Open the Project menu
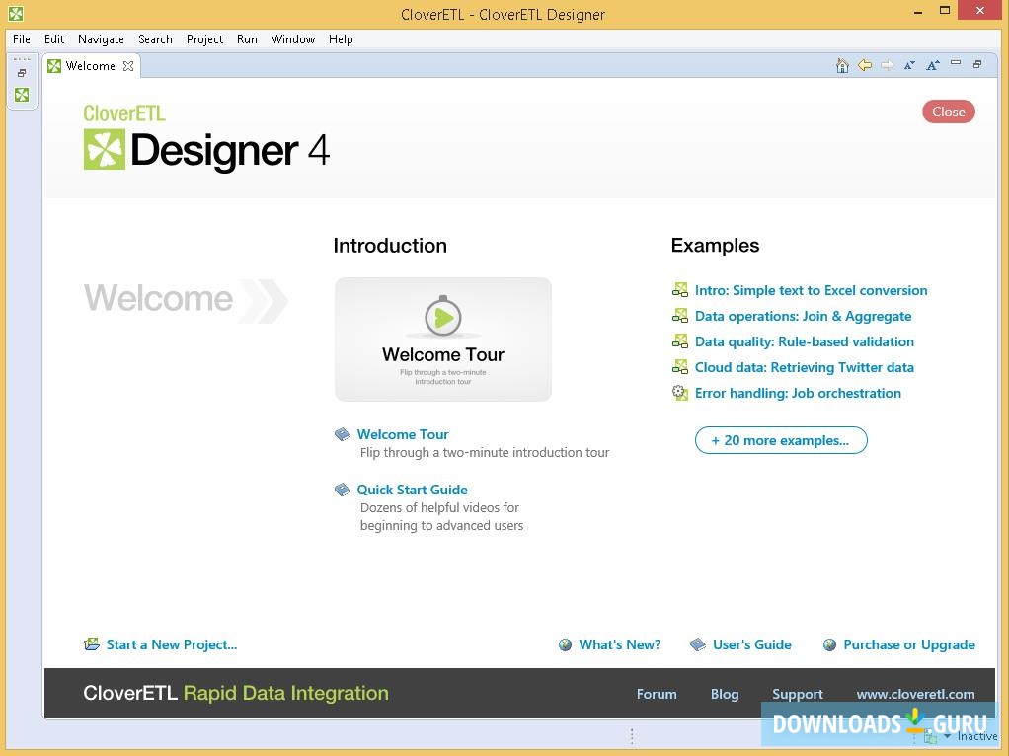This screenshot has width=1009, height=756. (x=204, y=39)
